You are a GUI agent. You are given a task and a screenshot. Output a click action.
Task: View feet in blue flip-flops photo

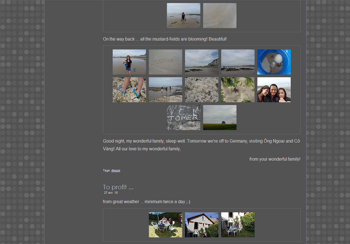(129, 90)
